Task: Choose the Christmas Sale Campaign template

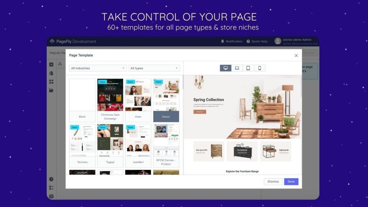Action: pyautogui.click(x=110, y=95)
